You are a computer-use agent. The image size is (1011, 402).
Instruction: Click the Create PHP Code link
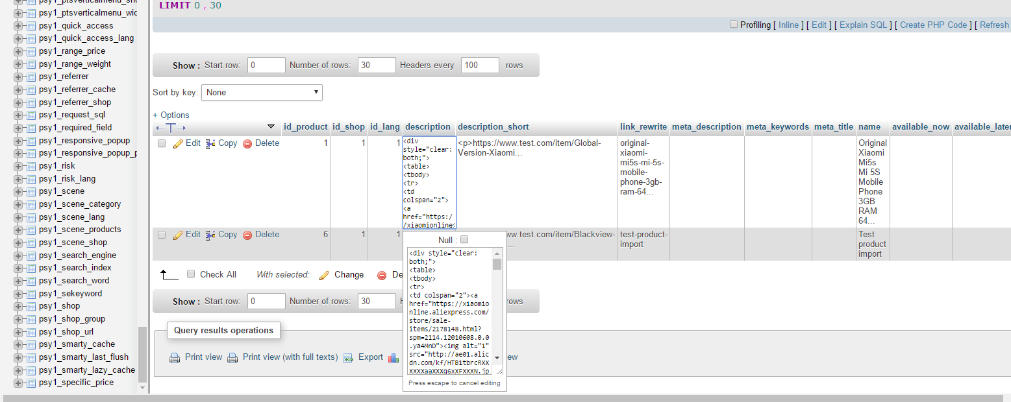(934, 25)
